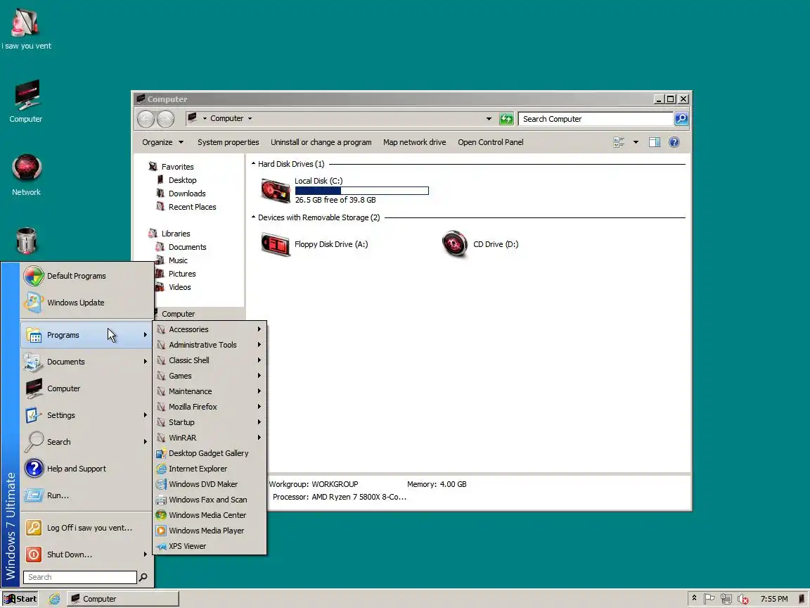Open Computer from the Start menu
Image resolution: width=810 pixels, height=608 pixels.
86,388
